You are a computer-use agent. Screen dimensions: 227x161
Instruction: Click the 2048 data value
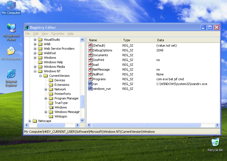pos(160,50)
